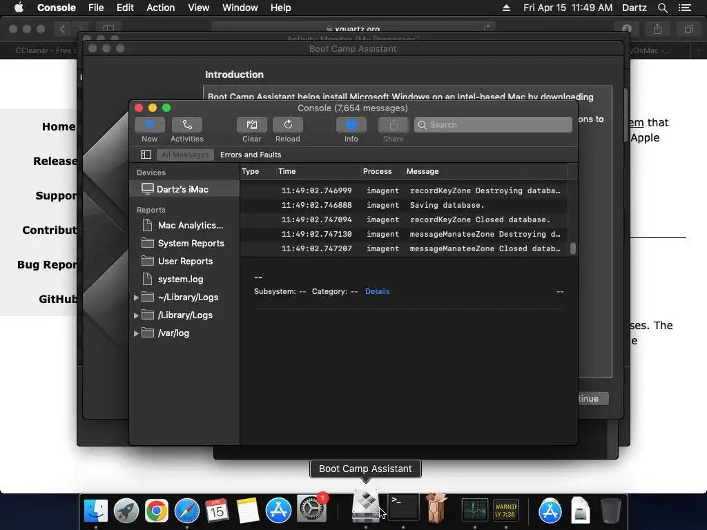Open the View menu
This screenshot has height=530, width=707.
[198, 8]
